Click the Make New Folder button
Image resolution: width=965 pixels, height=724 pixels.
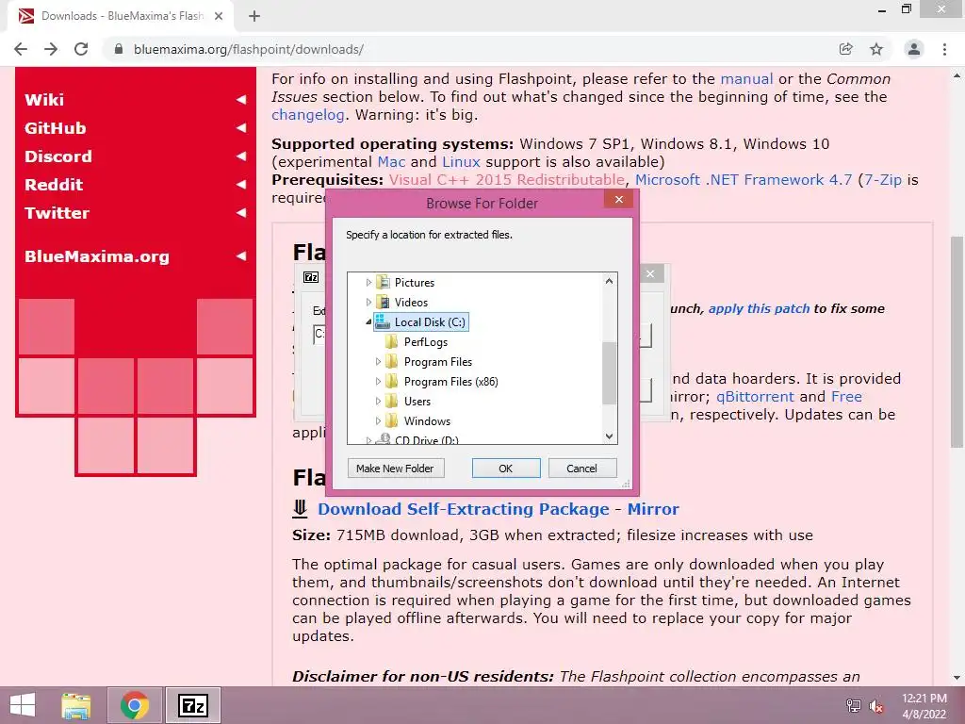pos(395,468)
